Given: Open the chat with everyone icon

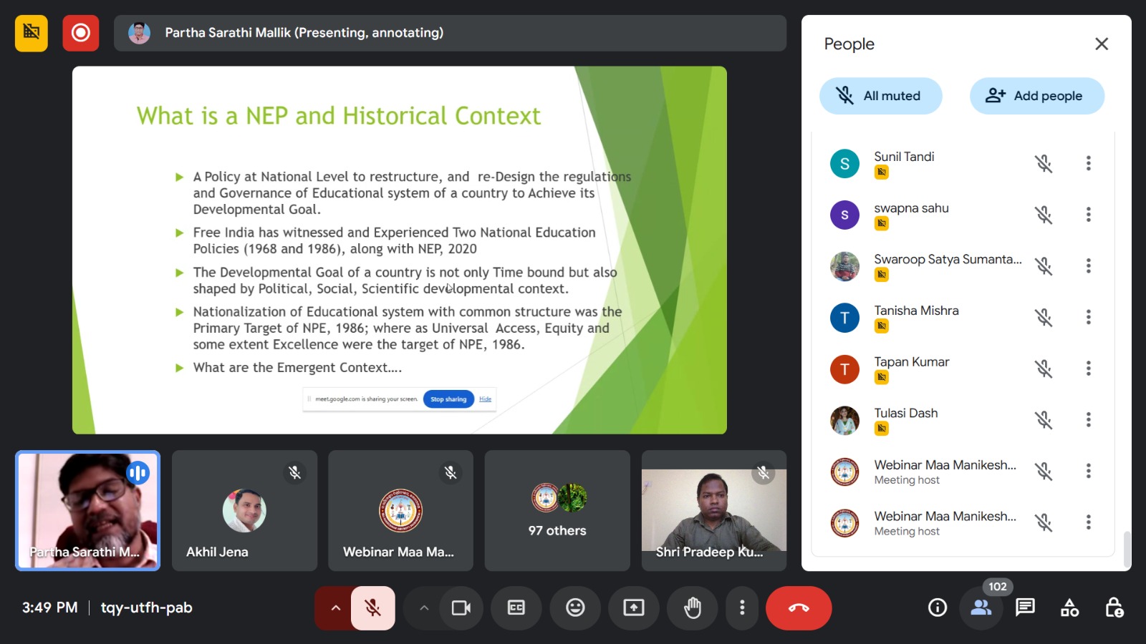Looking at the screenshot, I should [x=1025, y=608].
